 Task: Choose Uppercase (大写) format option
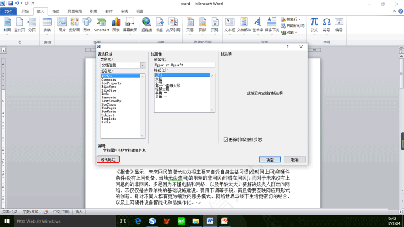pos(159,78)
